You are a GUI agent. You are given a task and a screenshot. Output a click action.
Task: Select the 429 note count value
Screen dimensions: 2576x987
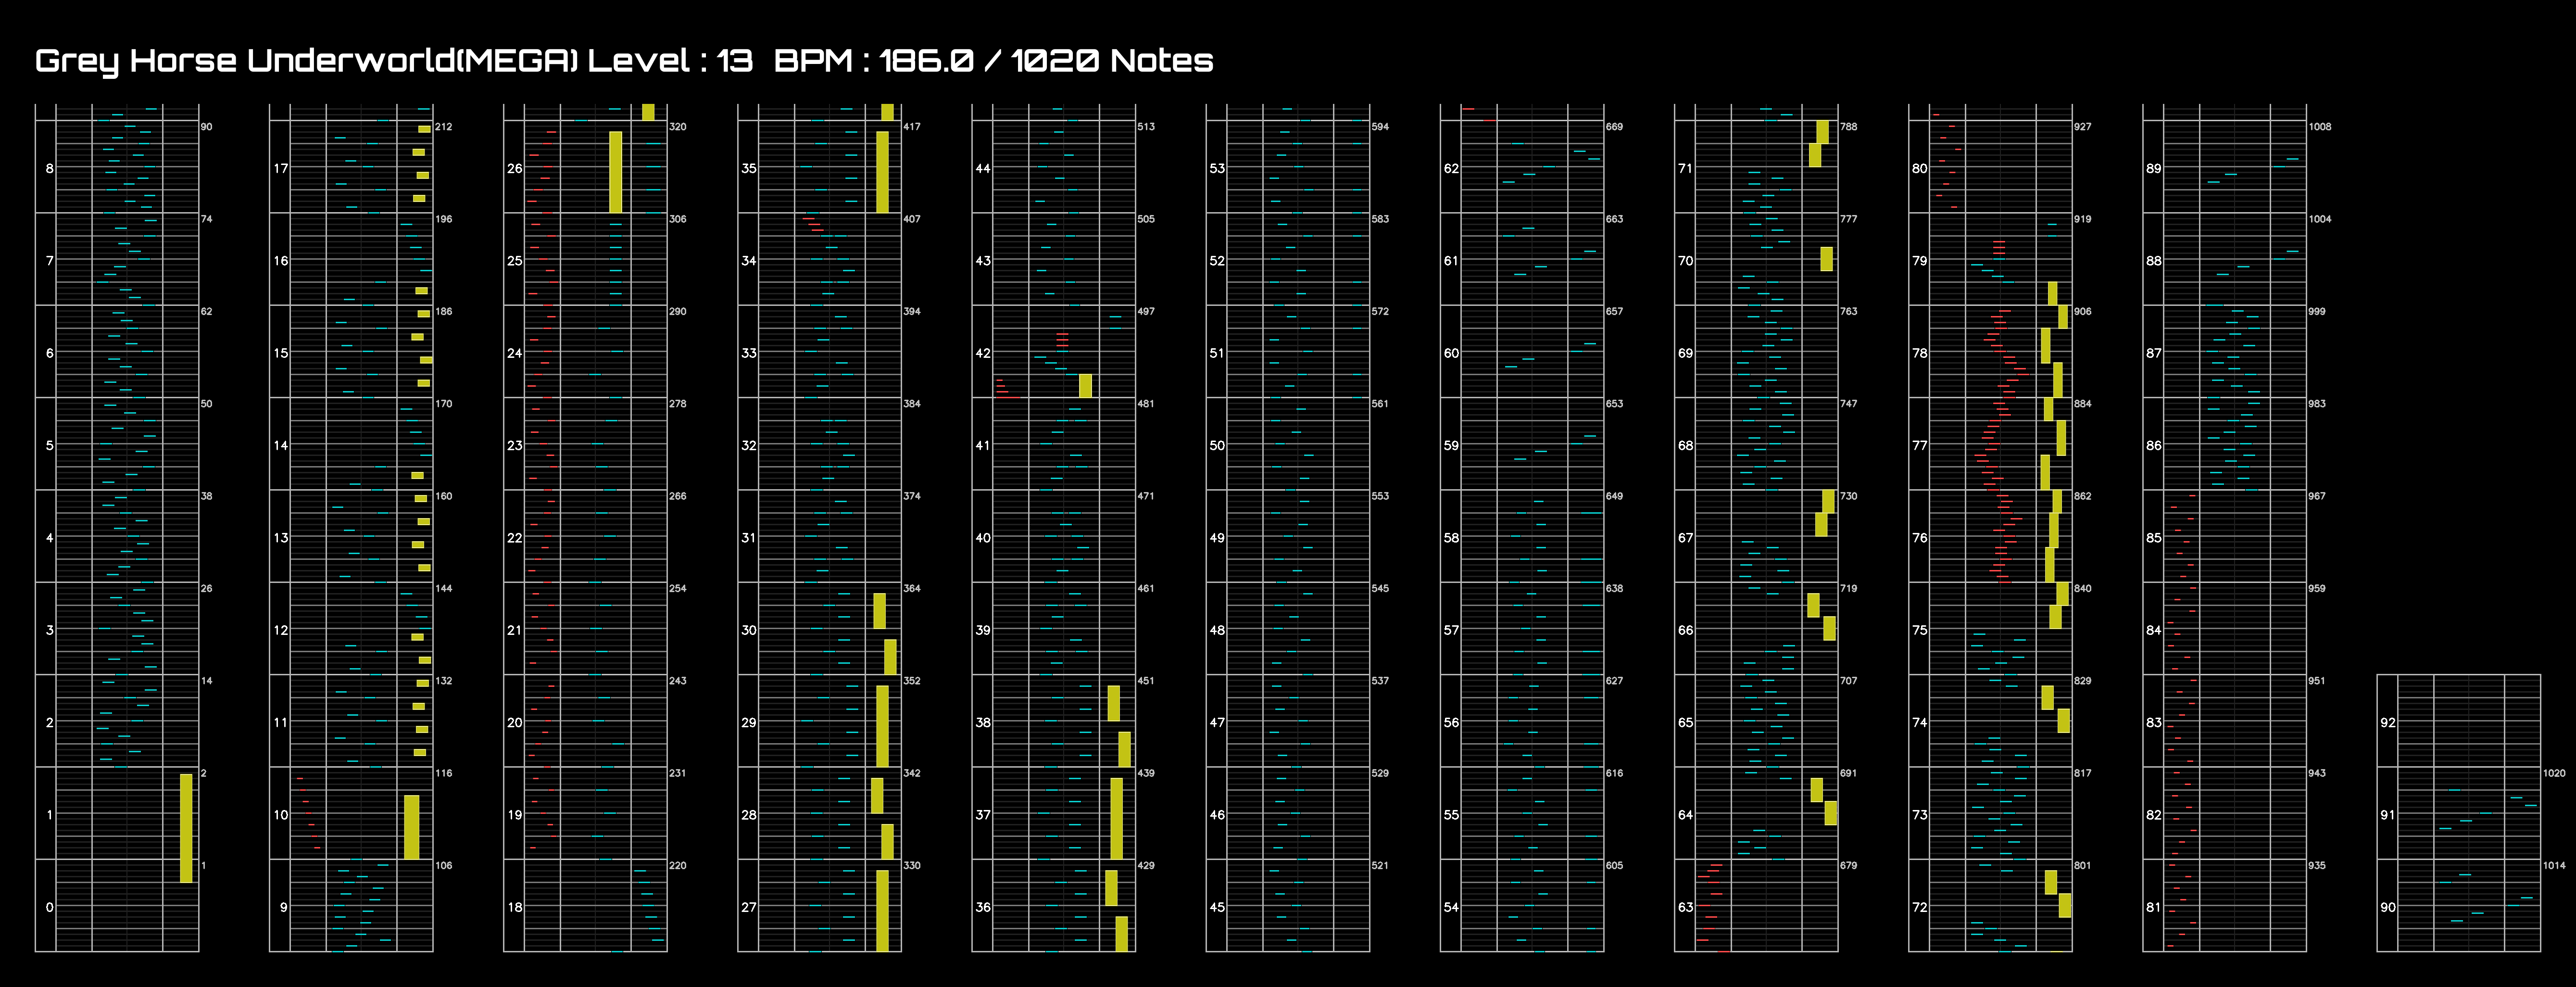[1145, 866]
